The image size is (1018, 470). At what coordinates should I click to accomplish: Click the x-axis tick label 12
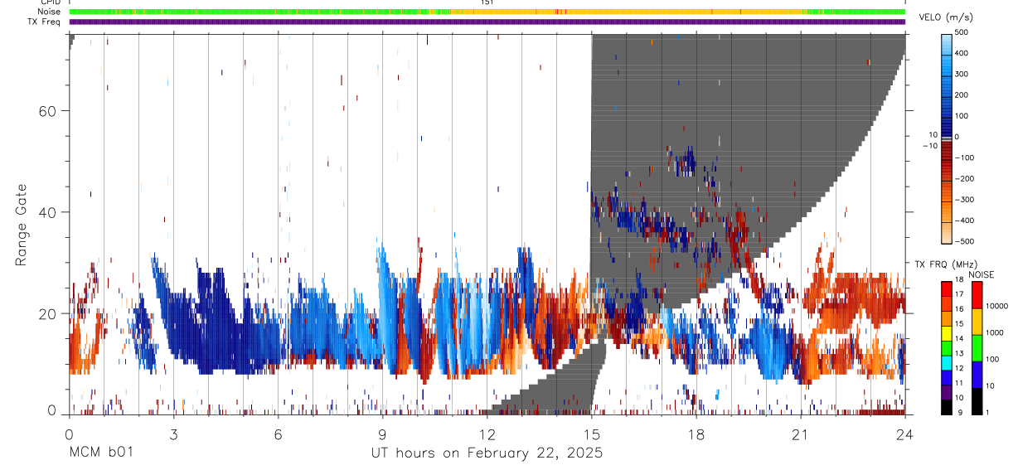(487, 434)
